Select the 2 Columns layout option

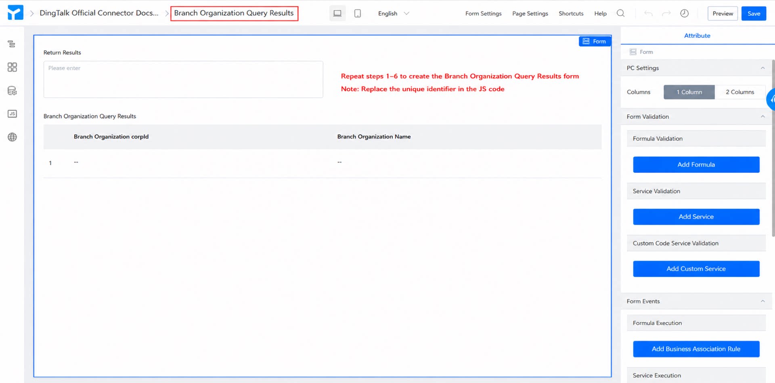point(740,92)
